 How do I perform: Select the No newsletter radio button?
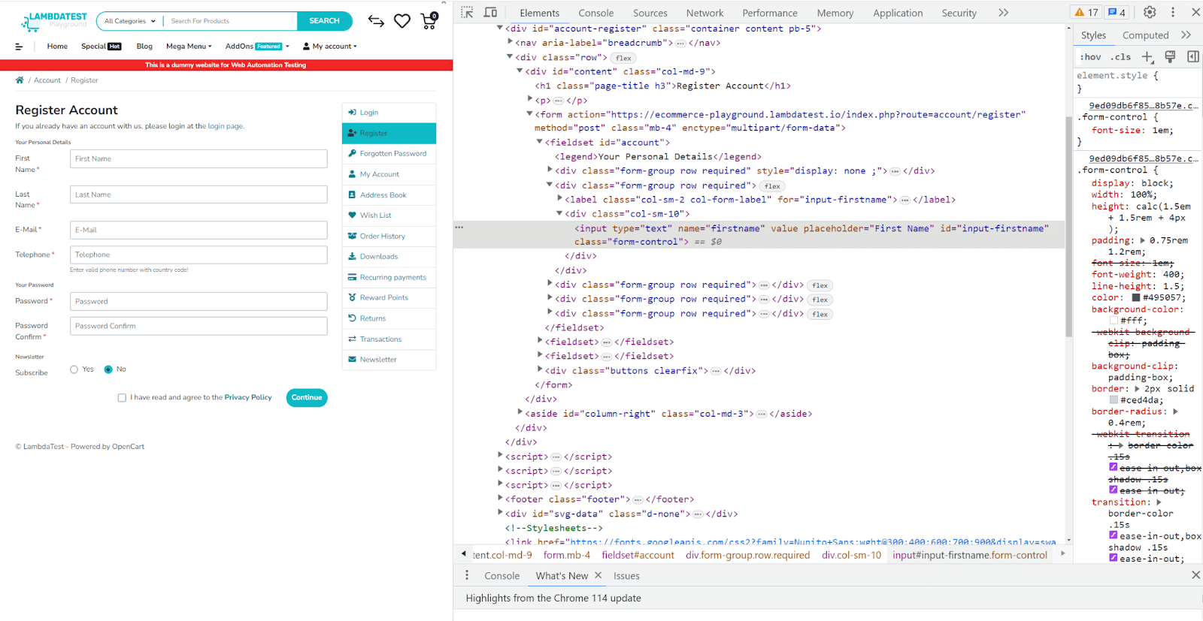tap(108, 369)
